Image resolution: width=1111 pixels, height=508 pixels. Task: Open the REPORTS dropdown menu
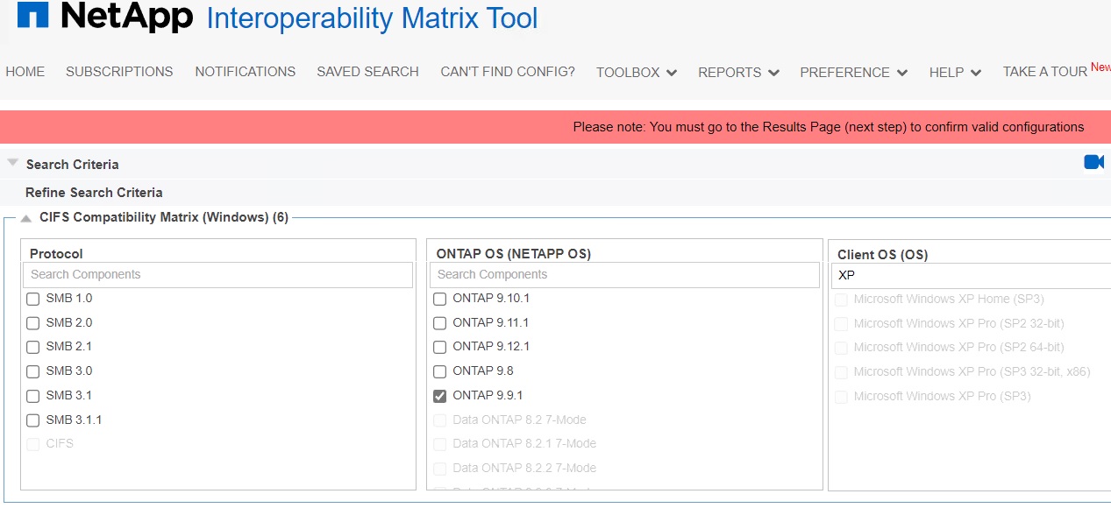[x=737, y=72]
